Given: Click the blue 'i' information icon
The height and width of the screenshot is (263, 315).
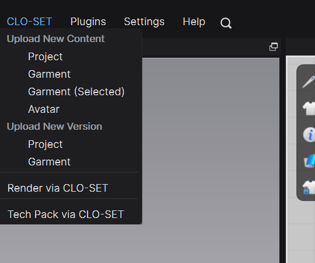Looking at the screenshot, I should click(x=309, y=134).
